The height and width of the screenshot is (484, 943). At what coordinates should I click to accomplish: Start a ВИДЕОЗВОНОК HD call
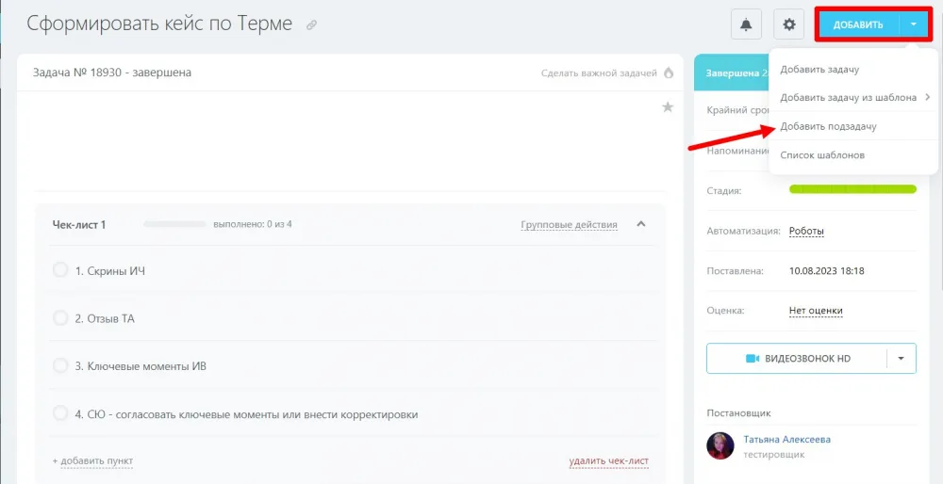coord(797,359)
